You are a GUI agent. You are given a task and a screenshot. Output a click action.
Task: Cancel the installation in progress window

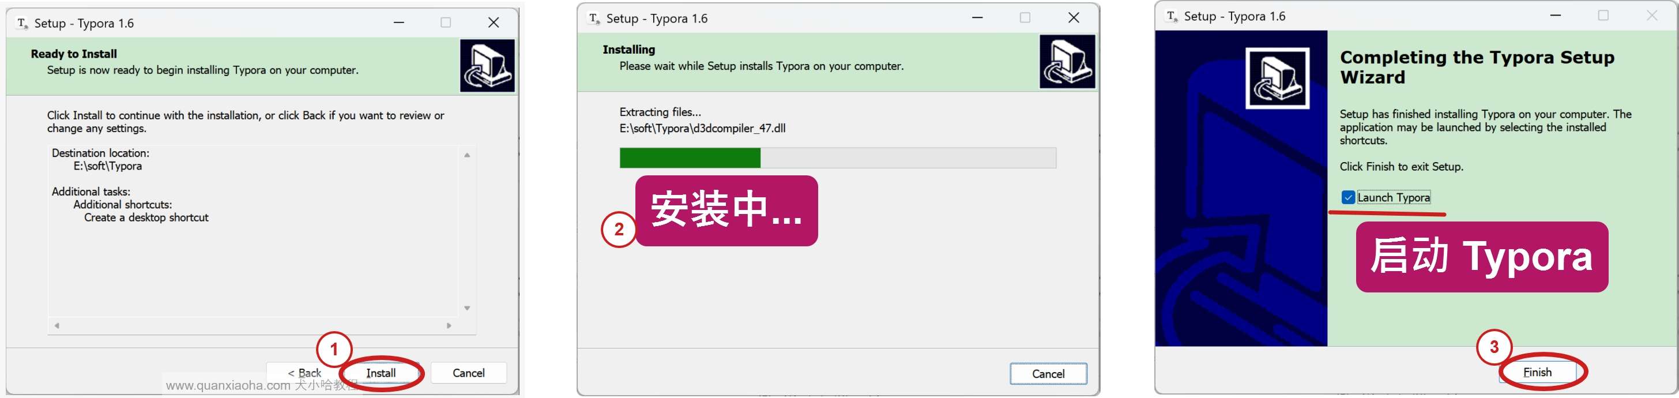pyautogui.click(x=1048, y=374)
